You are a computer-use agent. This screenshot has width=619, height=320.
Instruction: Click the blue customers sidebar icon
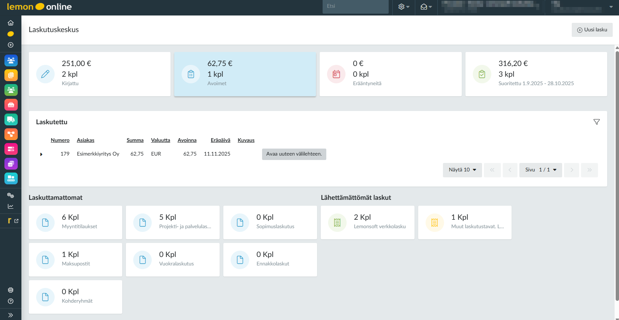pyautogui.click(x=11, y=60)
